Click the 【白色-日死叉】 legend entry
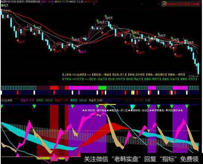203x164 pixels. point(116,79)
